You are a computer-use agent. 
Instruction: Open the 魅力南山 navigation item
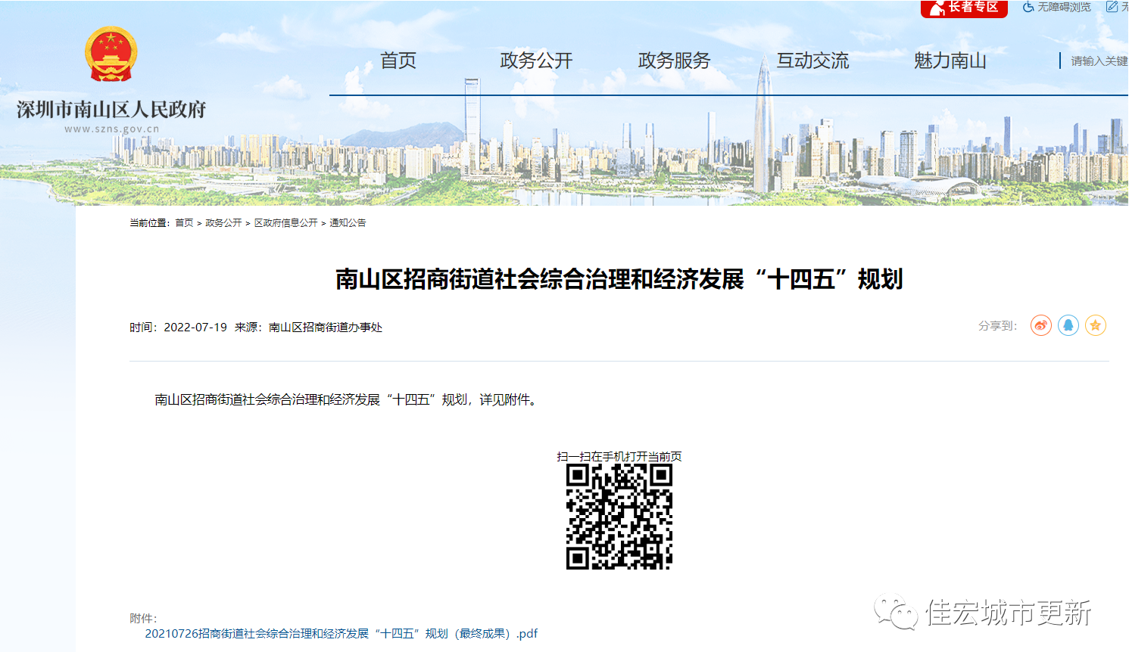pyautogui.click(x=950, y=61)
